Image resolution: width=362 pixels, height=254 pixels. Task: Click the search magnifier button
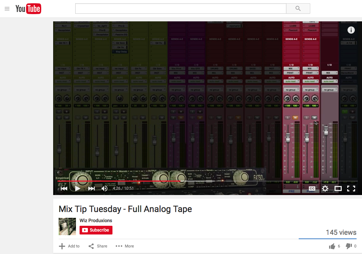(298, 9)
